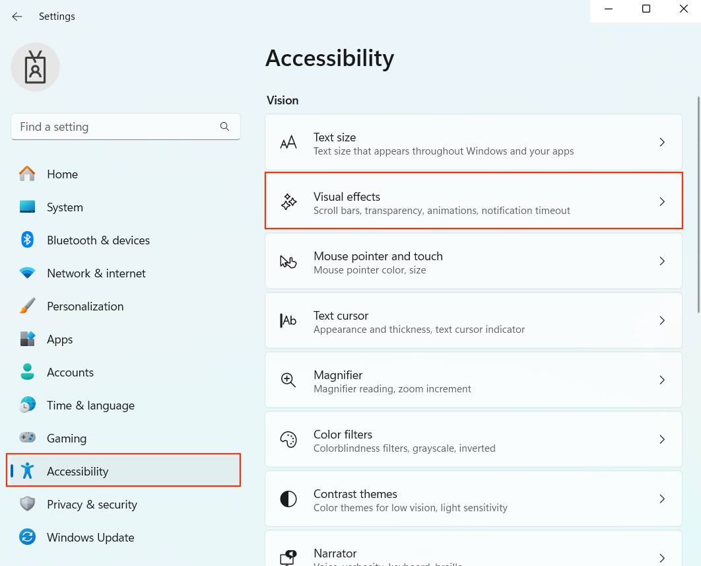The height and width of the screenshot is (566, 701).
Task: Select Time & language label
Action: (x=90, y=406)
